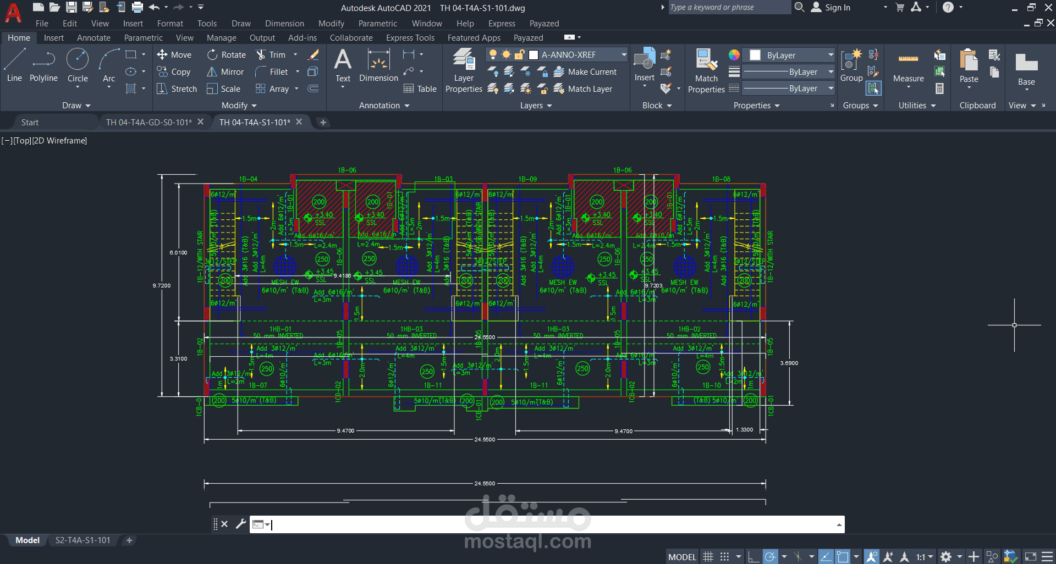
Task: Expand the Annotation panel
Action: coord(384,105)
